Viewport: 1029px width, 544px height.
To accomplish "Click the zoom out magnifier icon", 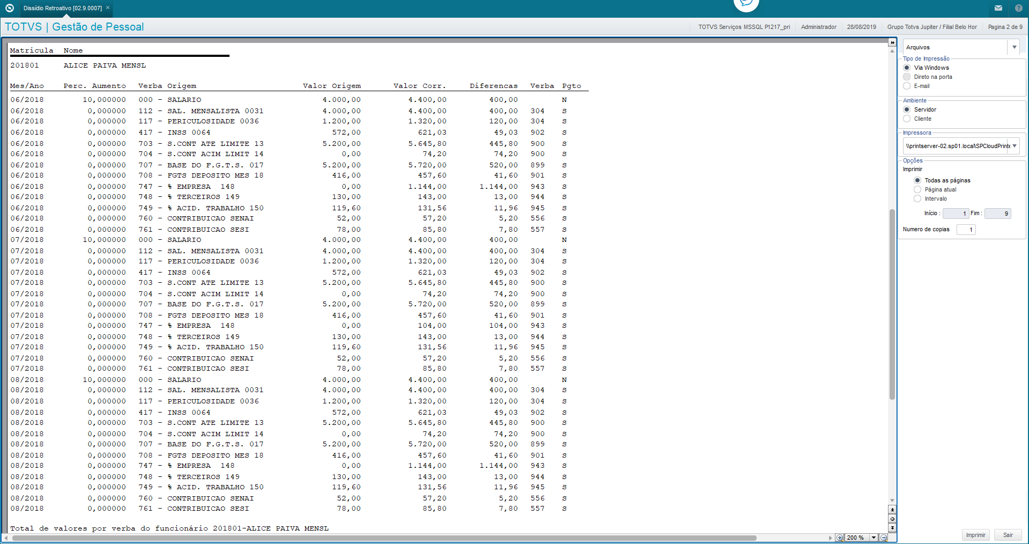I will (x=884, y=538).
